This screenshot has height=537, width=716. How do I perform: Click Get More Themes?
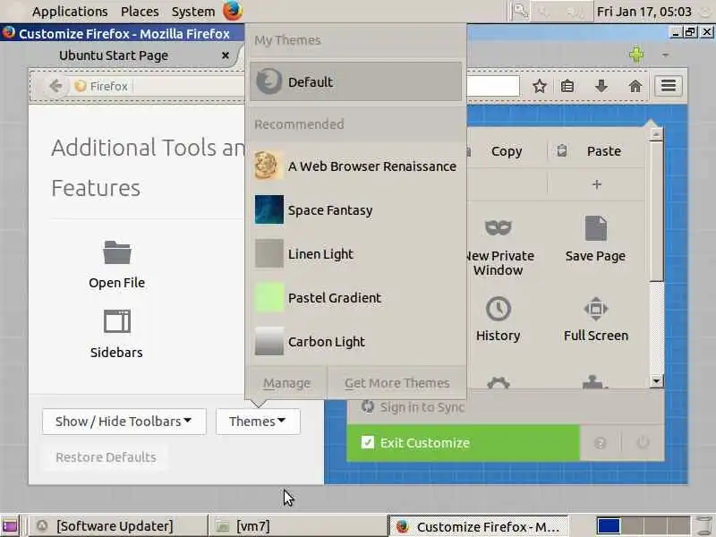pyautogui.click(x=396, y=383)
